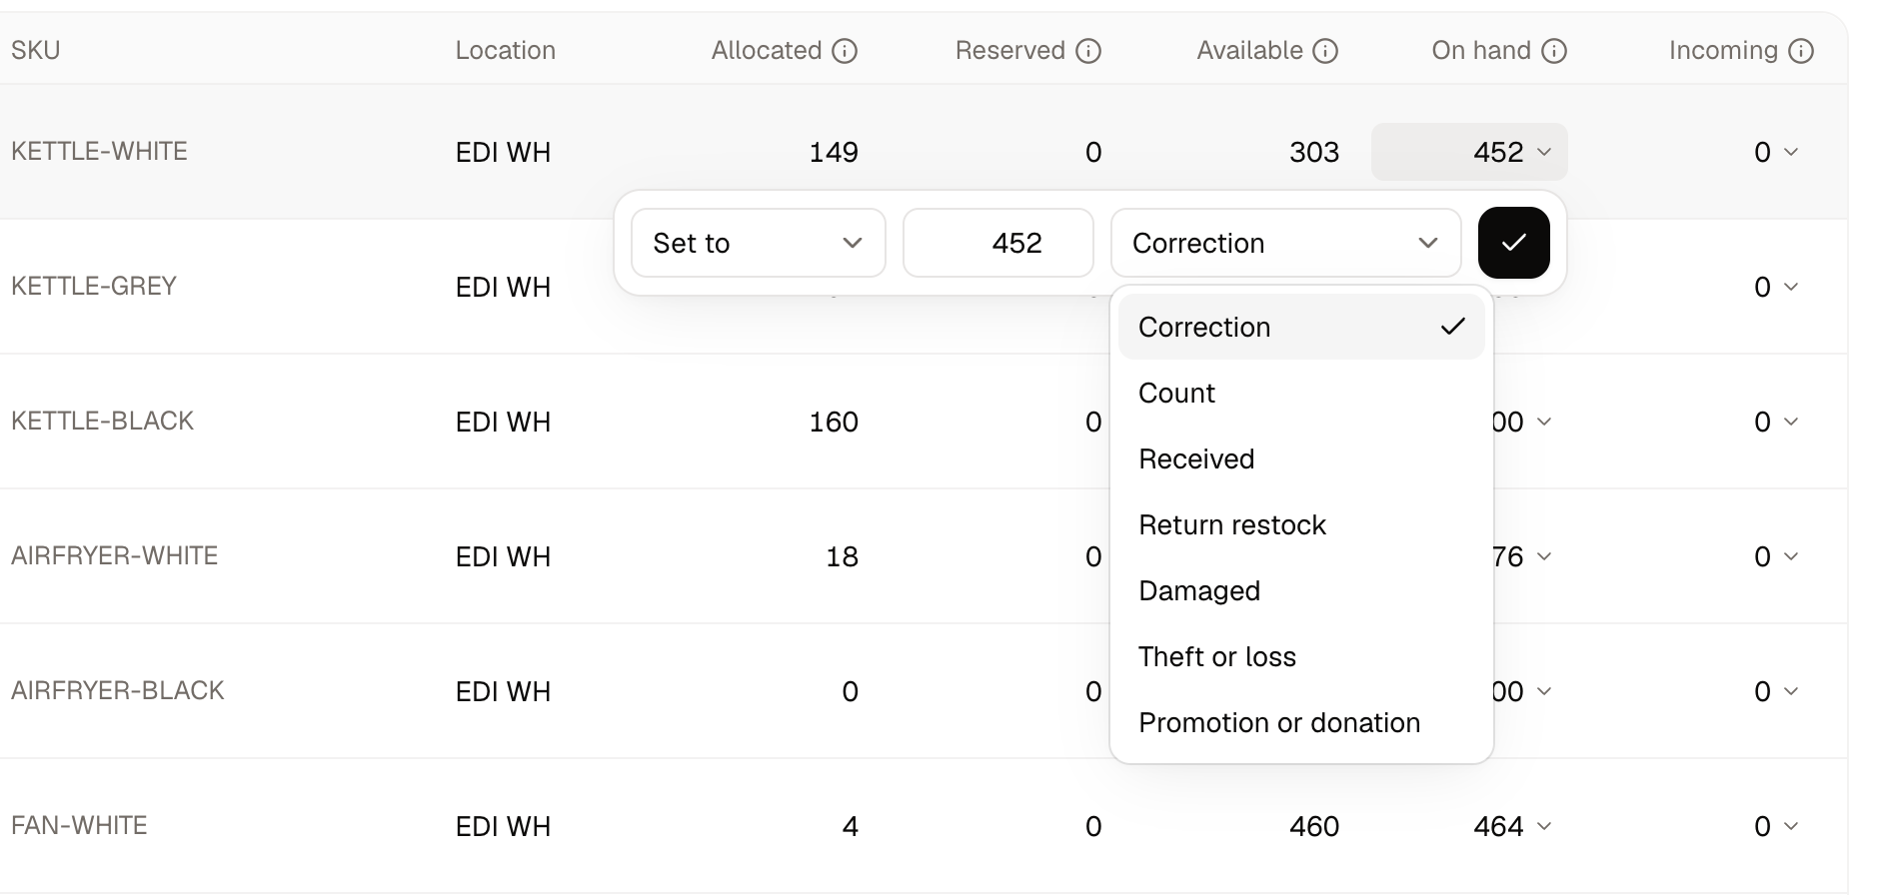
Task: Click the AIRFRYER-BLACK SKU
Action: point(117,691)
